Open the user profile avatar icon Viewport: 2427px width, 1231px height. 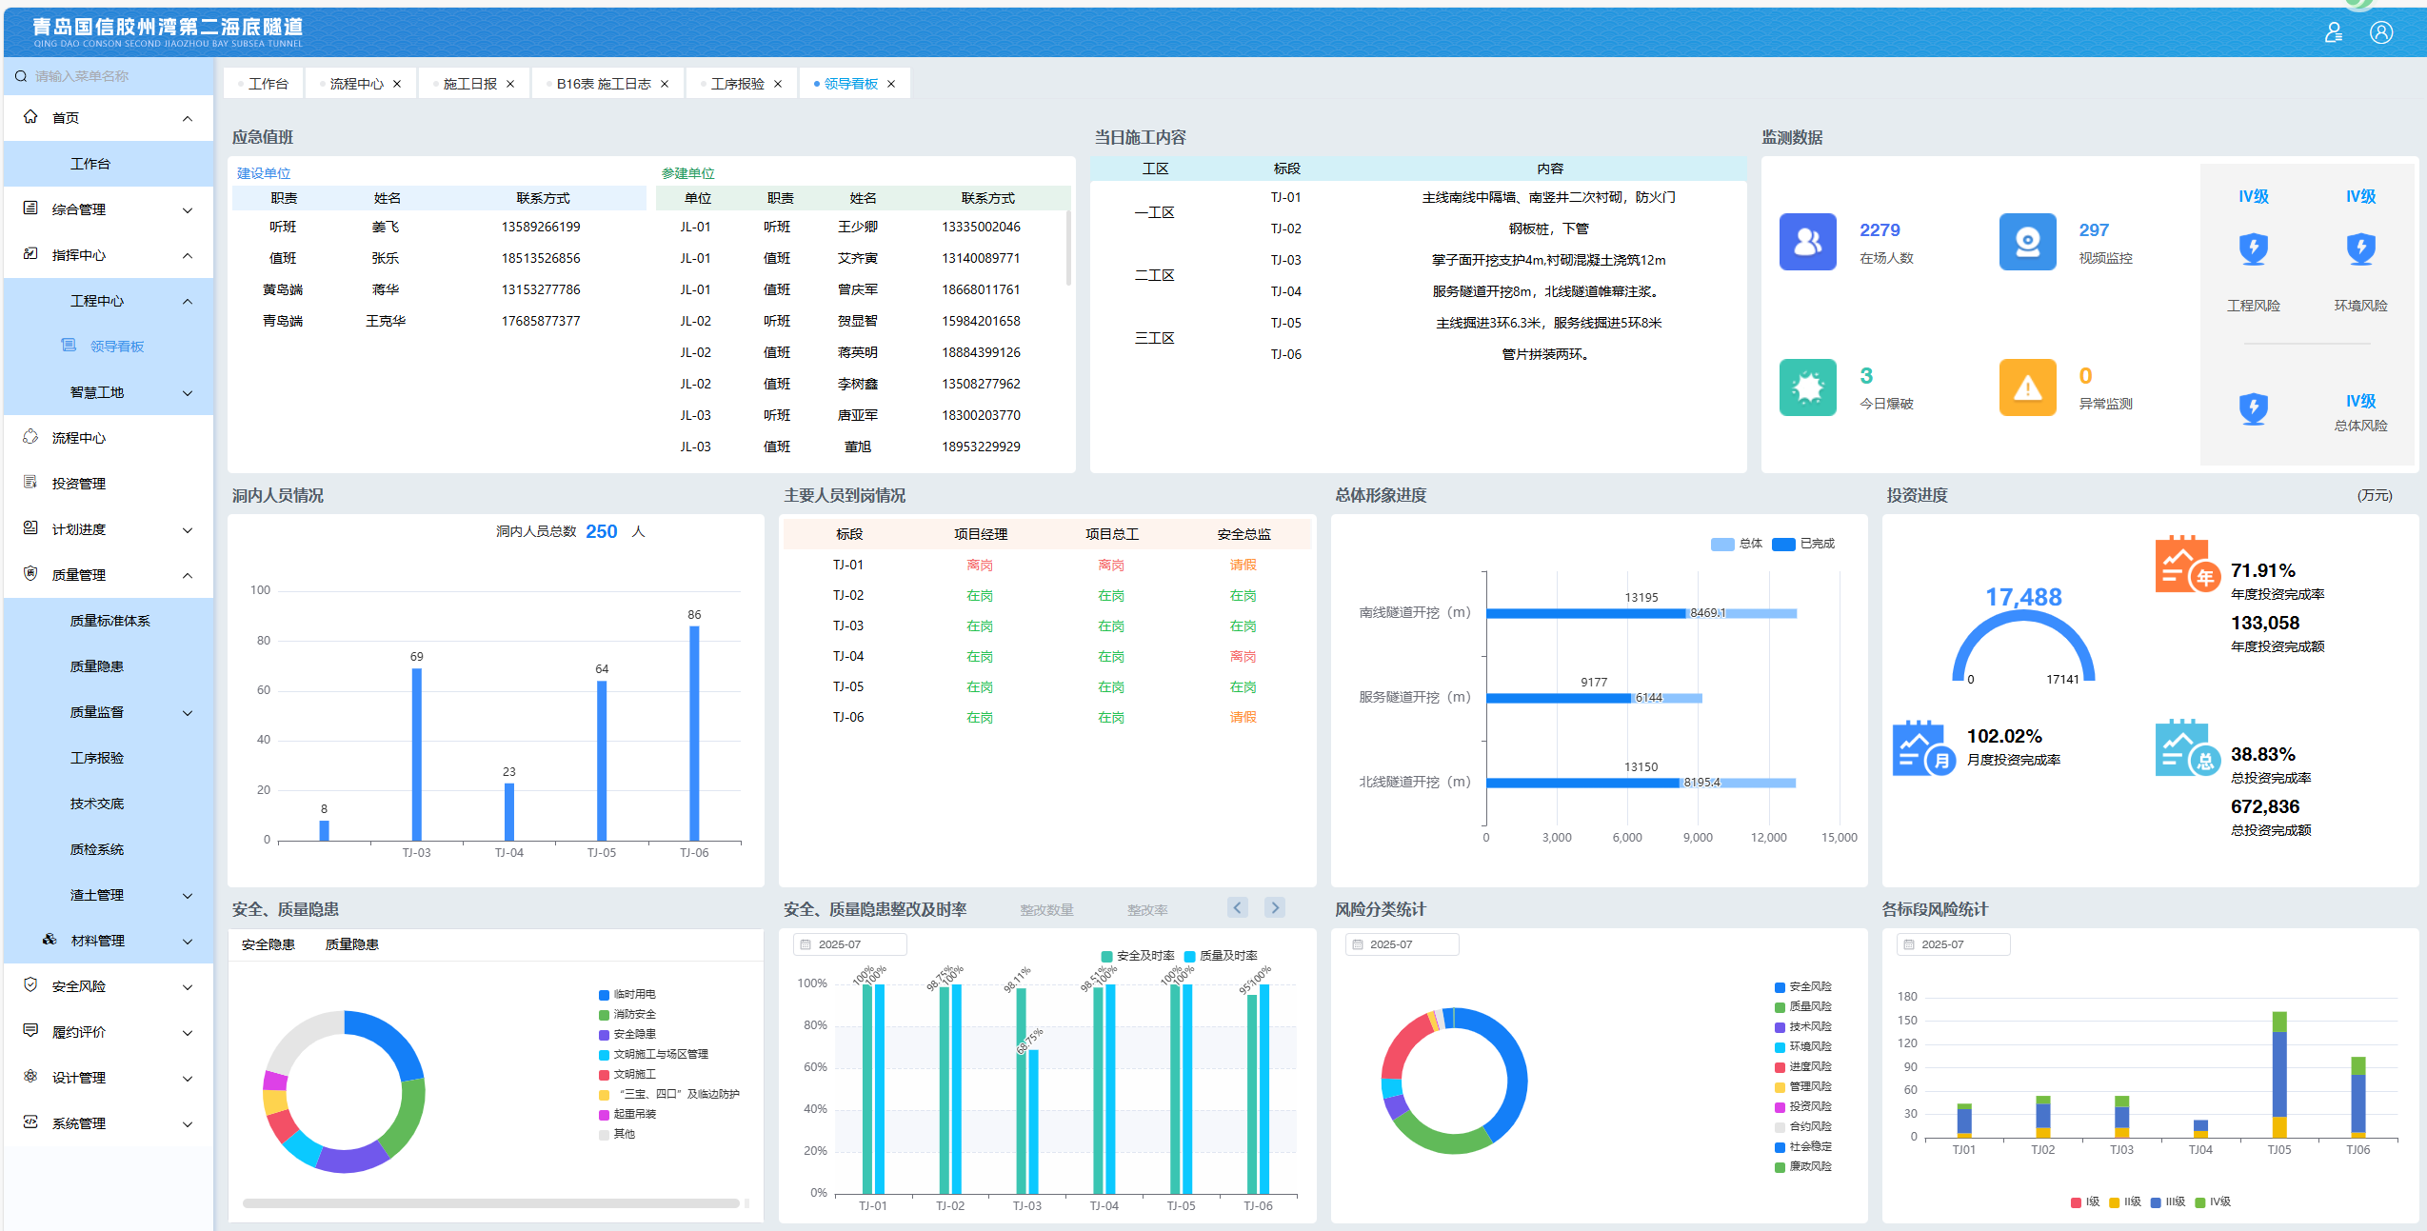click(2380, 33)
